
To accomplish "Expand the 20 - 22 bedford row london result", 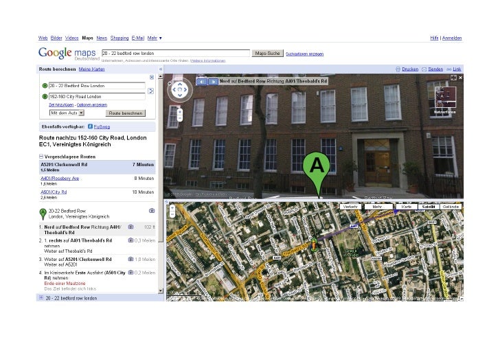I will 41,297.
